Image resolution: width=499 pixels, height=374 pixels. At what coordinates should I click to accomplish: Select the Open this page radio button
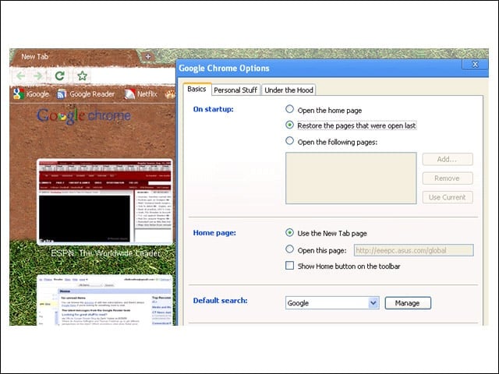pyautogui.click(x=289, y=249)
